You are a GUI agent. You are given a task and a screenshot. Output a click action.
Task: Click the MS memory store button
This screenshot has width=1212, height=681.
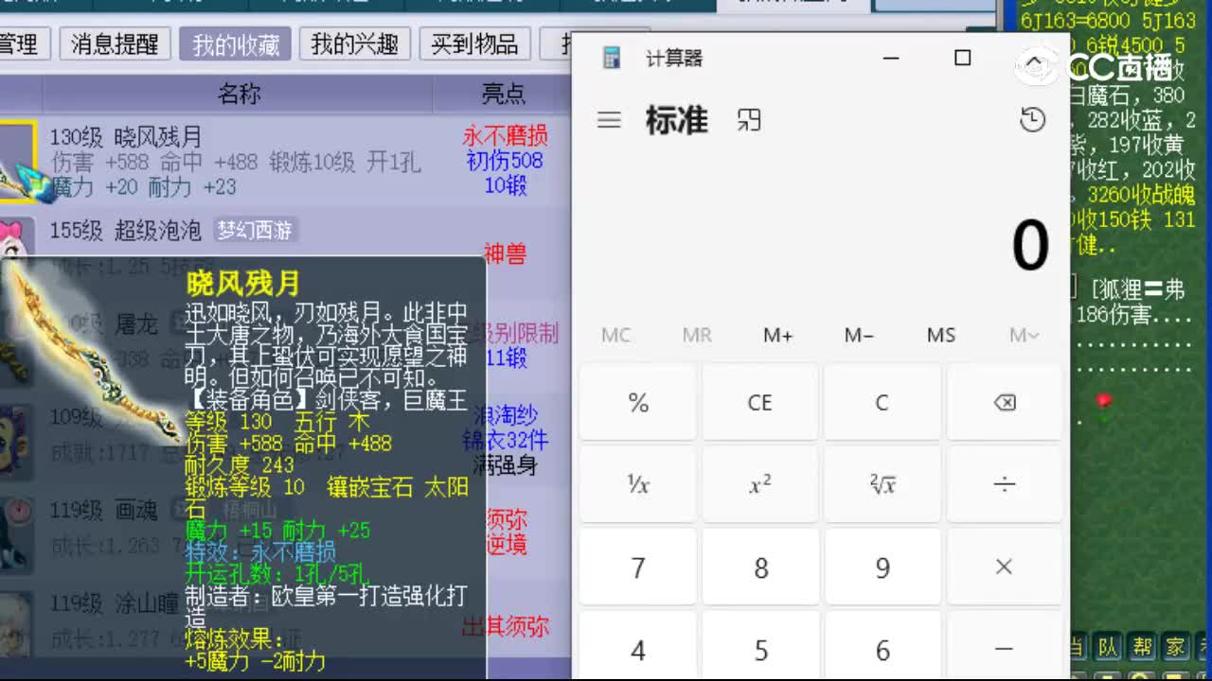click(x=940, y=335)
